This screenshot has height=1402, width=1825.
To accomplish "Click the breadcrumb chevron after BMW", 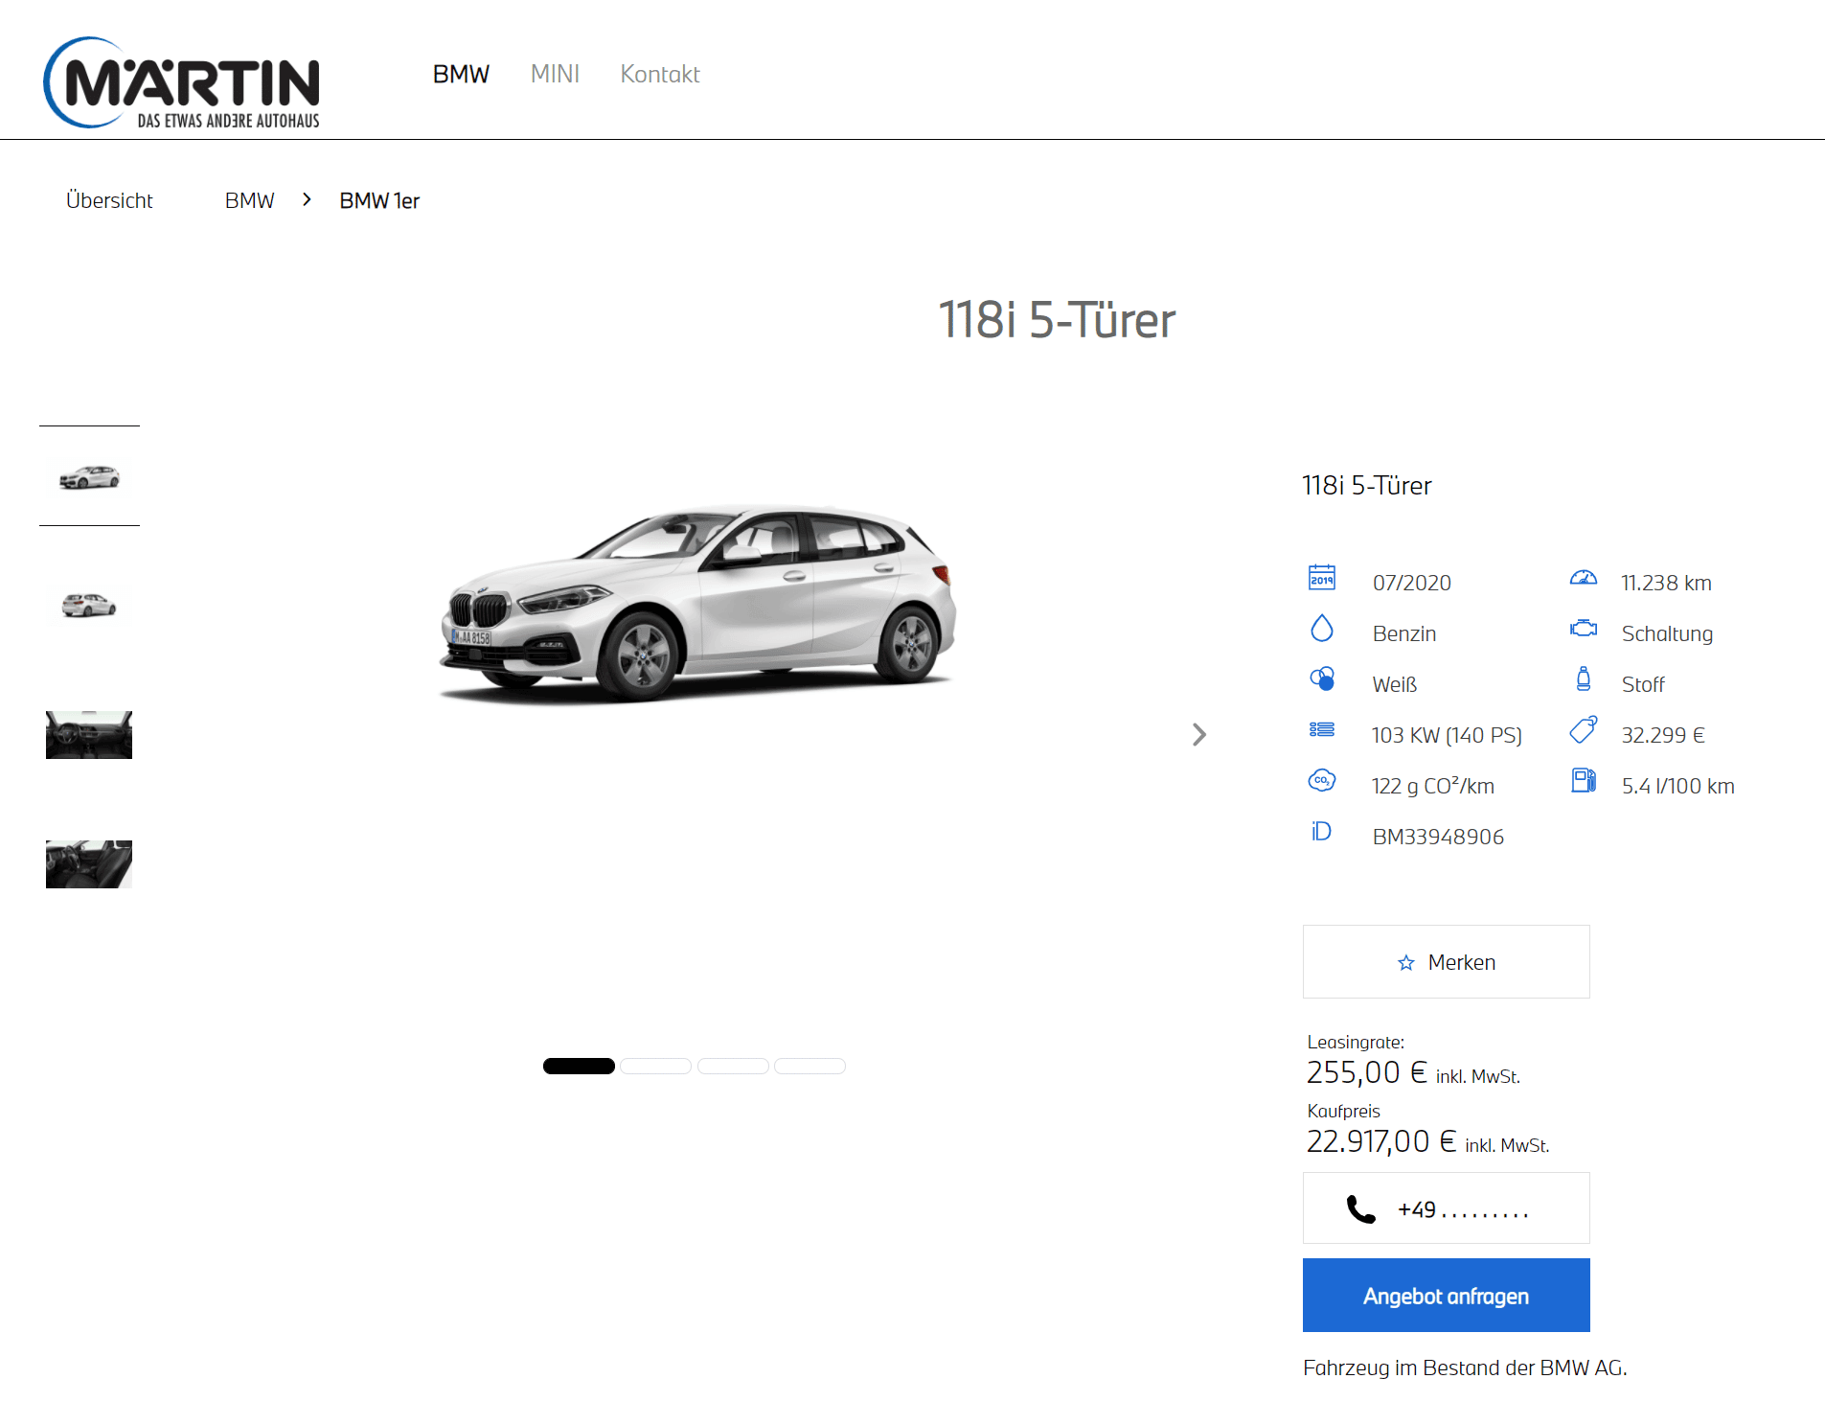I will tap(307, 199).
